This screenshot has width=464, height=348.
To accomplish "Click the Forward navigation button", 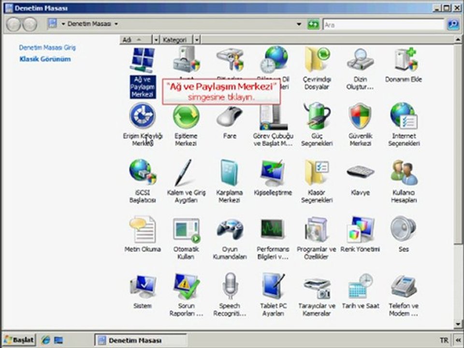I will click(29, 24).
